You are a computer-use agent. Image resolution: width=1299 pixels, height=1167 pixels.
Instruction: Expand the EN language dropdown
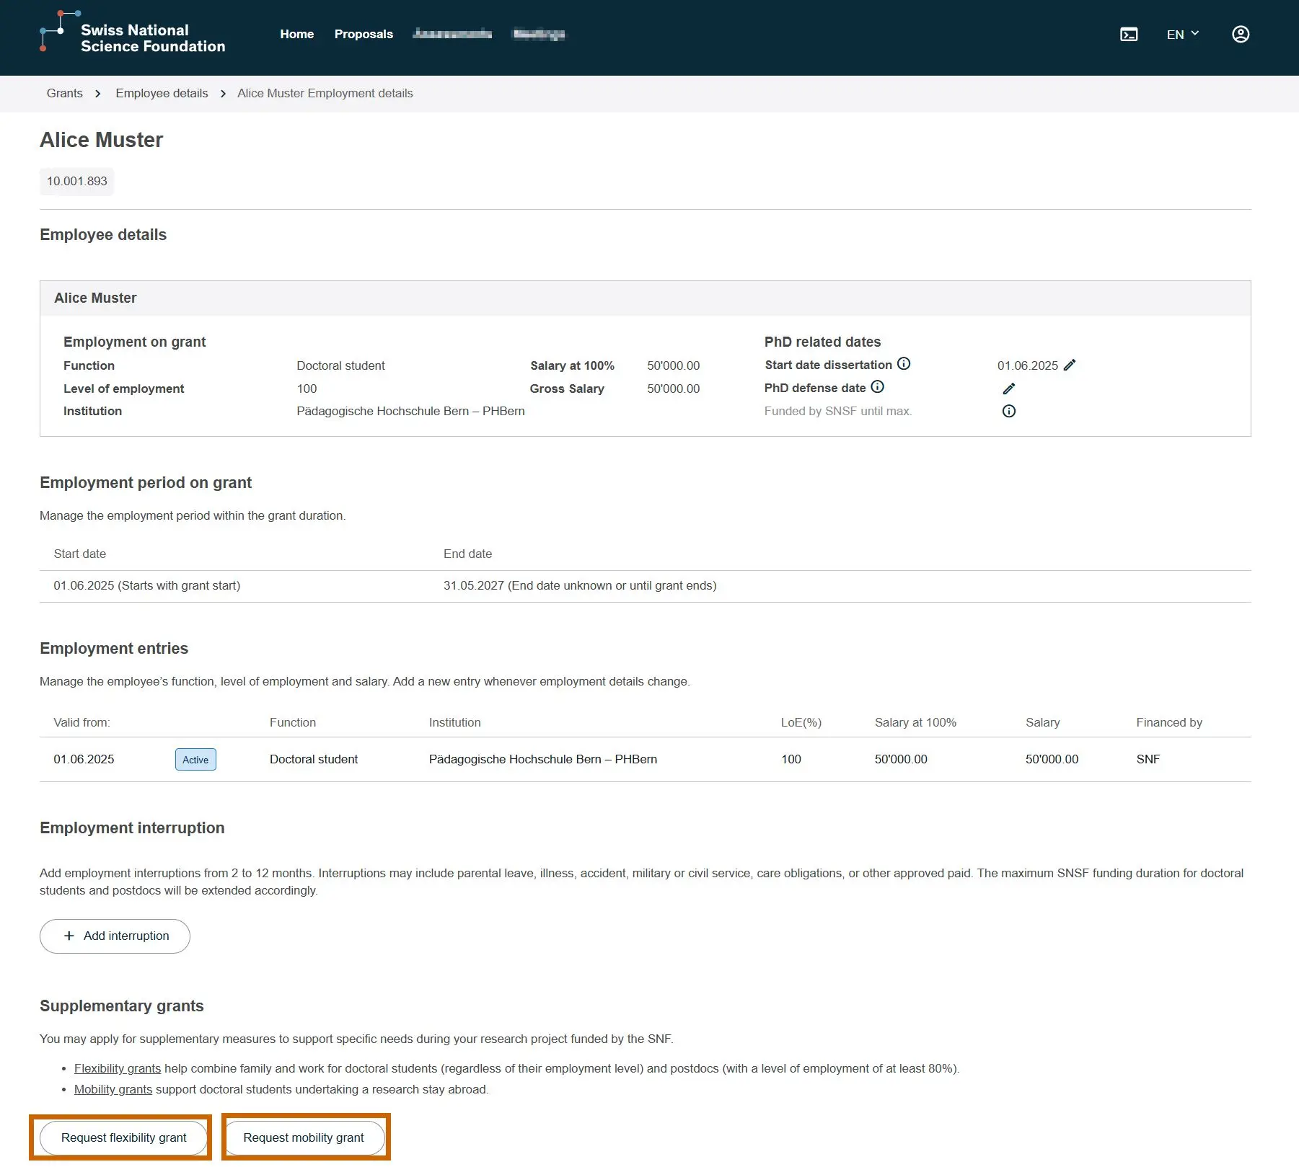(x=1183, y=35)
